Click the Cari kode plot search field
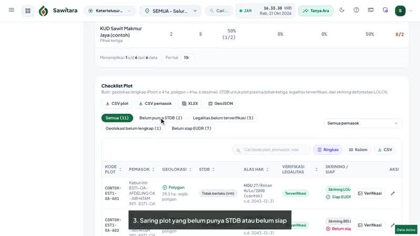The height and width of the screenshot is (236, 420). 271,150
